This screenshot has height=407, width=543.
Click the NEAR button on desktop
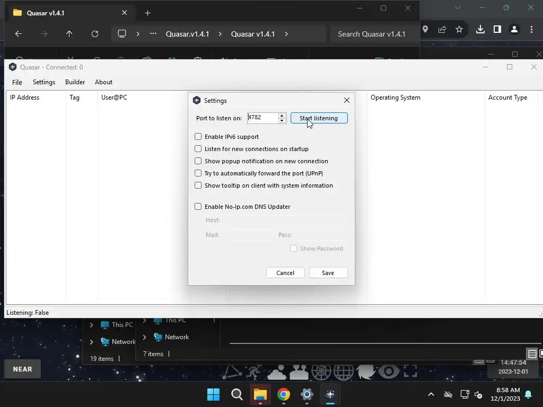(x=22, y=369)
